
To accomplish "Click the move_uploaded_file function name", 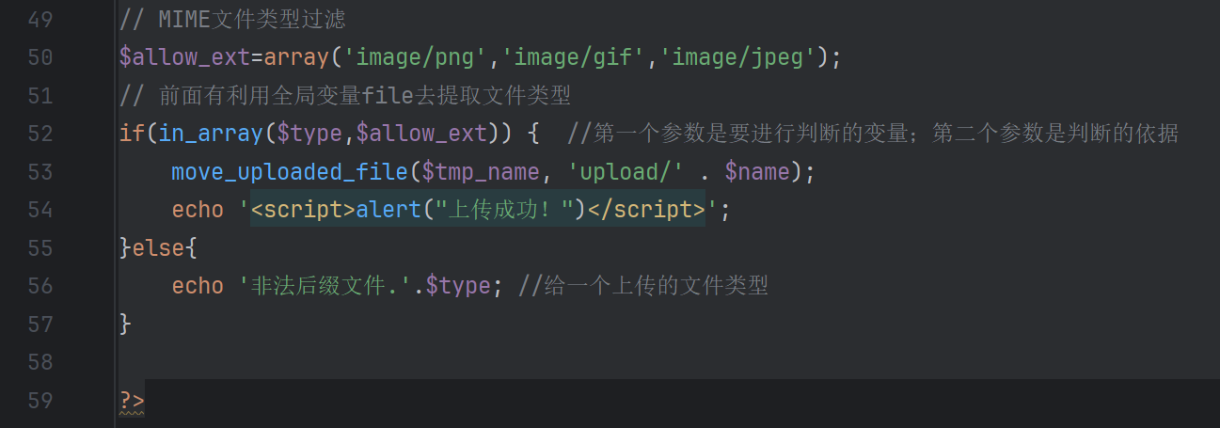I will pyautogui.click(x=290, y=172).
